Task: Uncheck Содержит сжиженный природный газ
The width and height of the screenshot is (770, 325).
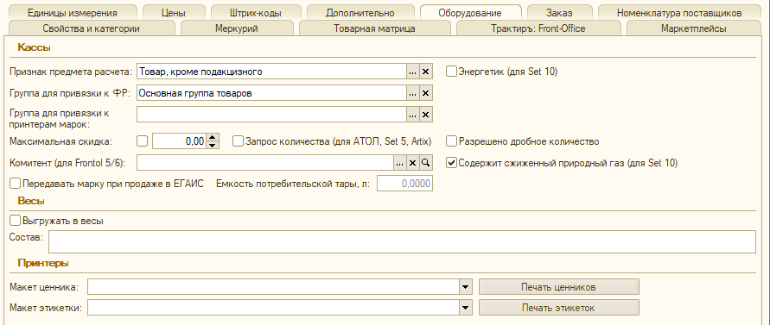Action: click(451, 163)
